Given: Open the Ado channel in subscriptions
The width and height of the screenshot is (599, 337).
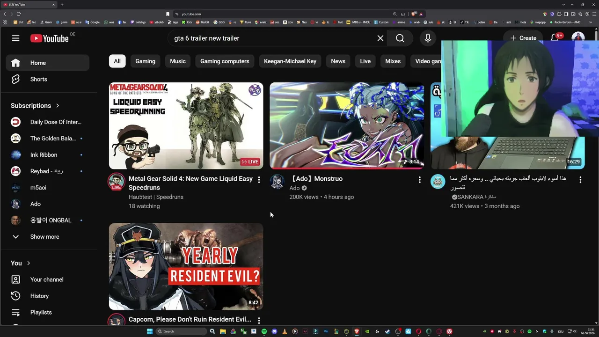Looking at the screenshot, I should coord(48,204).
